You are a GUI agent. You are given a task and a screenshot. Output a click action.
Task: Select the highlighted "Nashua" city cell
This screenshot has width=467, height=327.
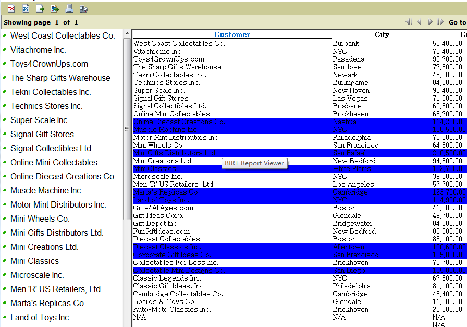[345, 122]
